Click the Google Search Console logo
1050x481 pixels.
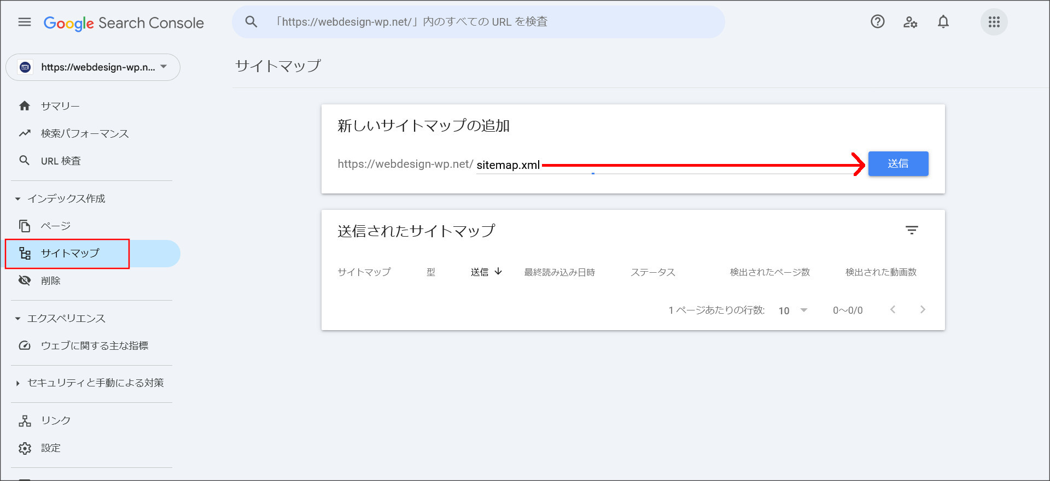point(124,23)
